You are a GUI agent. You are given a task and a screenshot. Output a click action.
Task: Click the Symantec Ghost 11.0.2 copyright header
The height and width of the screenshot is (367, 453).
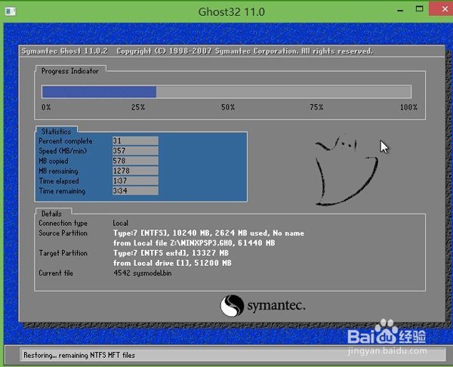point(197,51)
